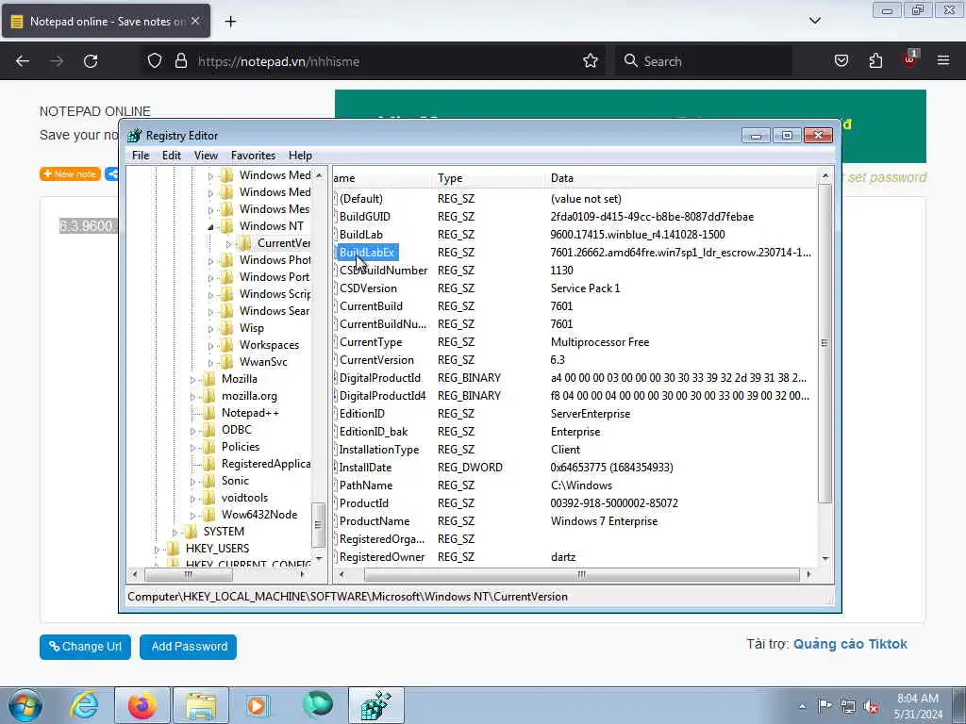Click the muted volume tray icon

(x=871, y=707)
